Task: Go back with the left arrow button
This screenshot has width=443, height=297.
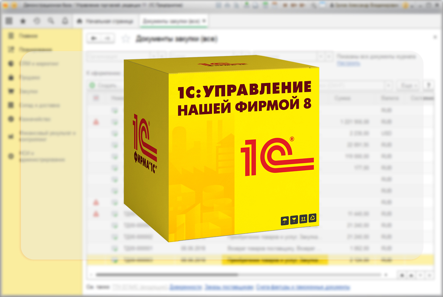Action: (x=94, y=38)
